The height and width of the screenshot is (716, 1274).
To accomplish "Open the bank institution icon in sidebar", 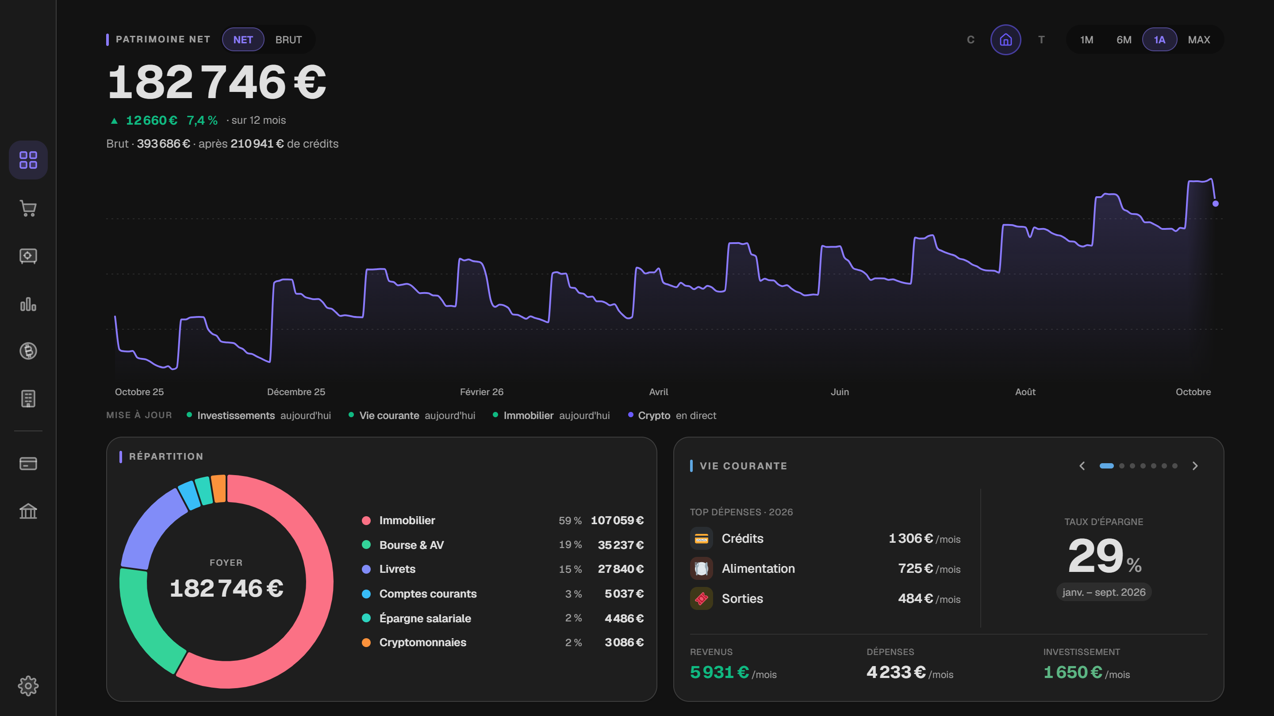I will pos(28,511).
